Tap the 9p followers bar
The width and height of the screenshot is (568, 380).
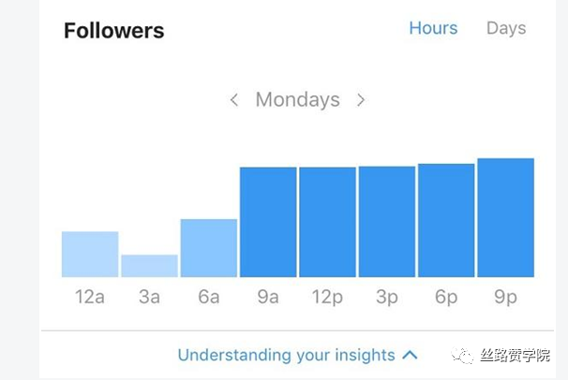point(505,218)
